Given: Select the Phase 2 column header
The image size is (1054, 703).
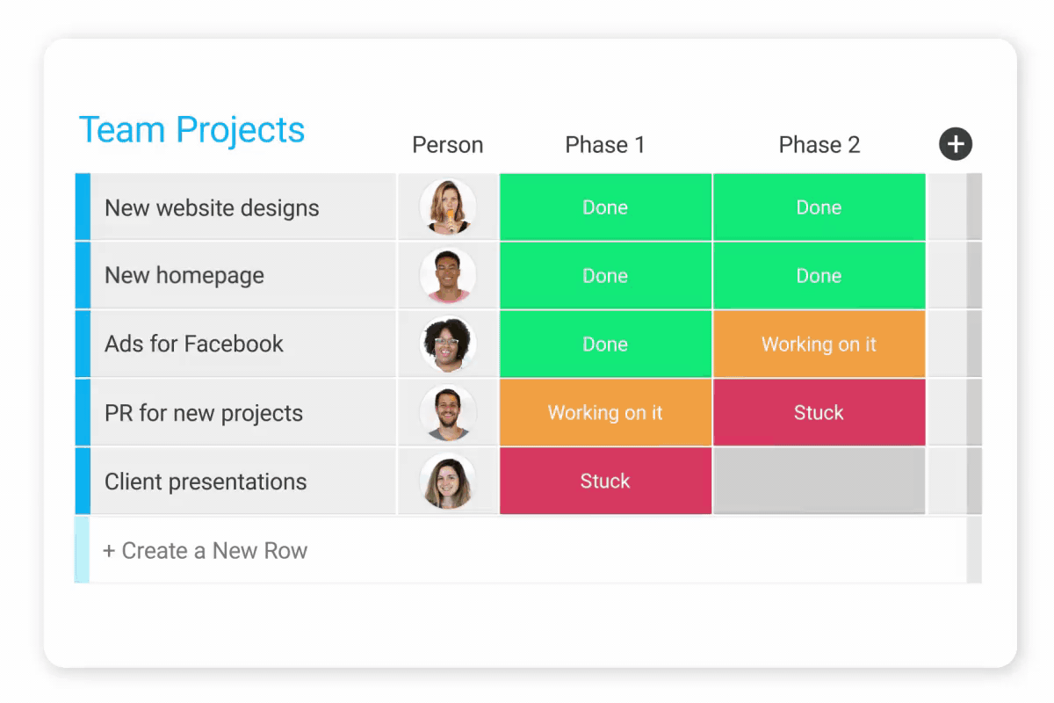Looking at the screenshot, I should point(819,145).
